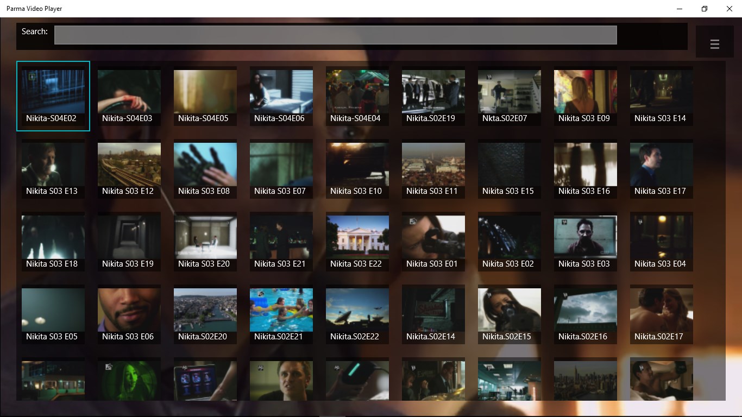Image resolution: width=742 pixels, height=417 pixels.
Task: Open Nikita-S04E06 thumbnail
Action: pyautogui.click(x=281, y=96)
